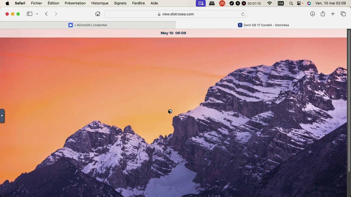Minimize the Safari window
The width and height of the screenshot is (351, 197).
13,14
